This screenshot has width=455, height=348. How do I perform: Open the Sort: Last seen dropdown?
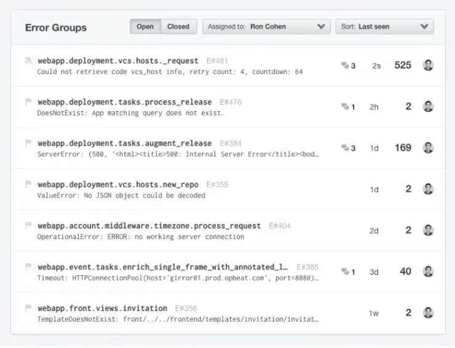click(384, 26)
